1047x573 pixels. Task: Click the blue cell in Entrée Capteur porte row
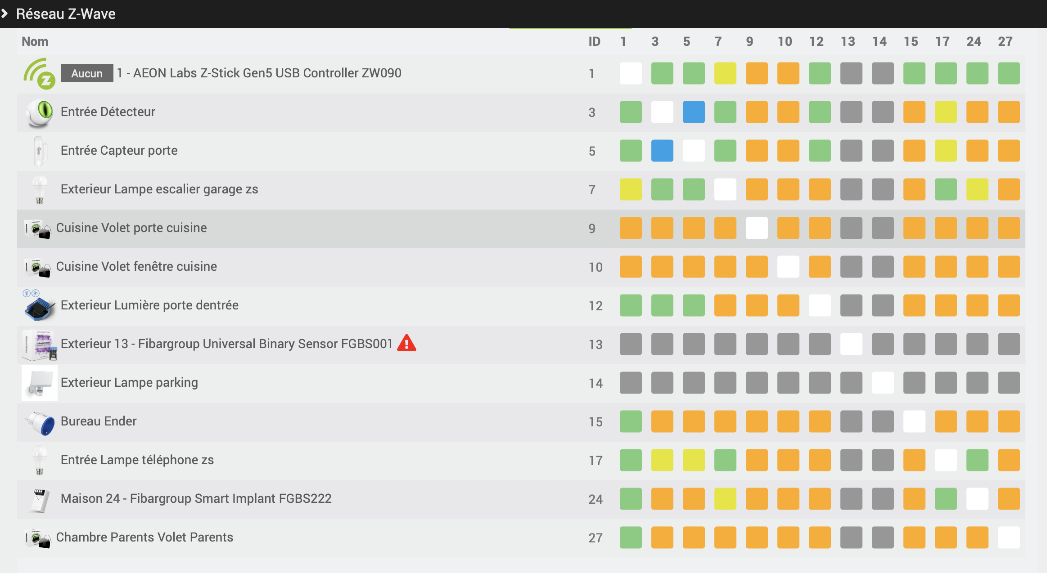coord(662,151)
